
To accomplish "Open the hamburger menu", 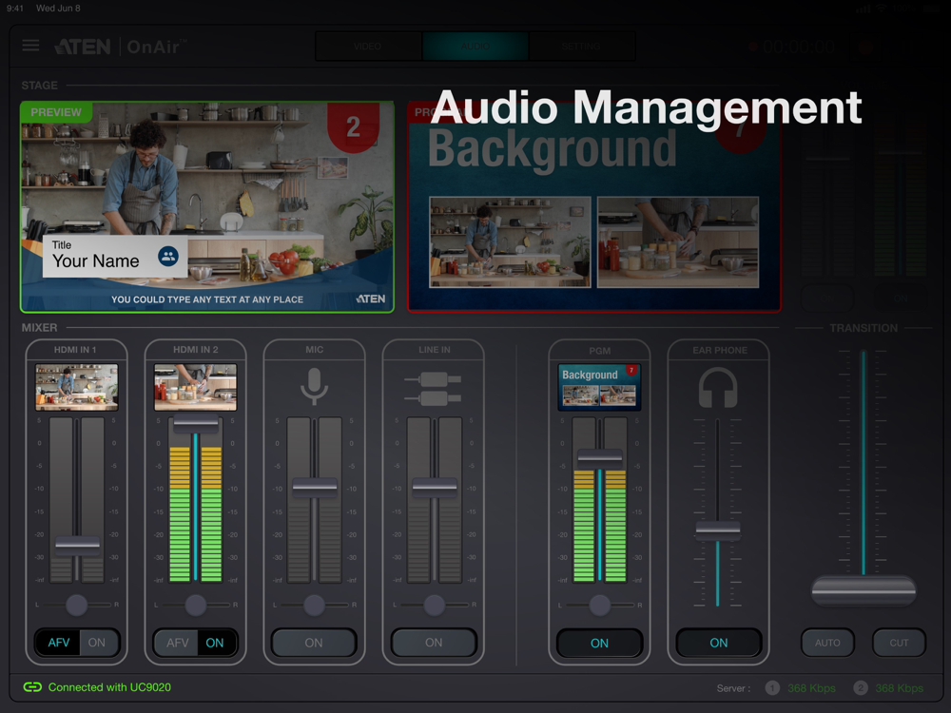I will pyautogui.click(x=30, y=46).
